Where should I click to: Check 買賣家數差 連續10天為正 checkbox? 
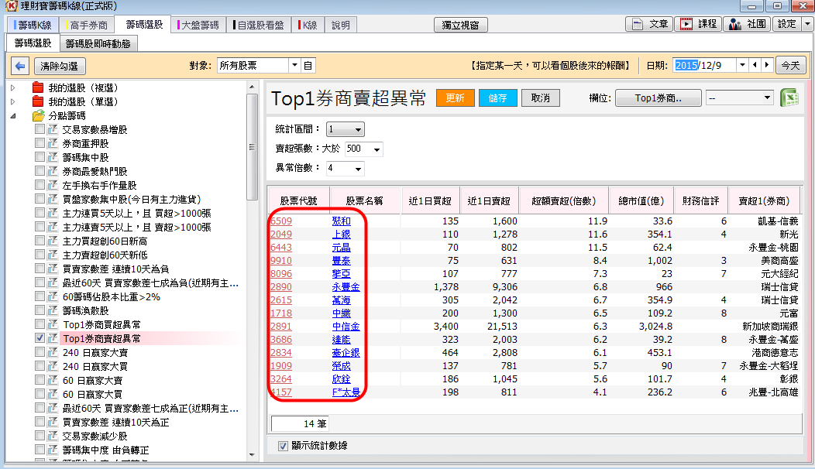[x=40, y=422]
